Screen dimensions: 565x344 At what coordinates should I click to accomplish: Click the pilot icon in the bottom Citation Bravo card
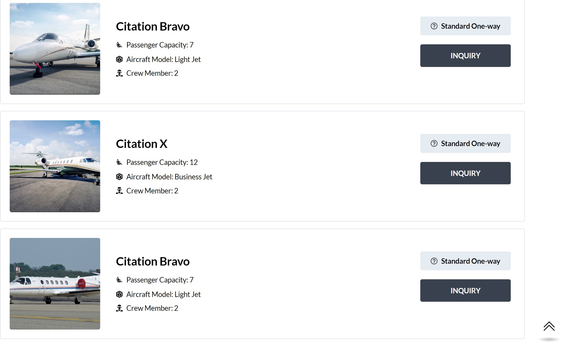pyautogui.click(x=119, y=308)
